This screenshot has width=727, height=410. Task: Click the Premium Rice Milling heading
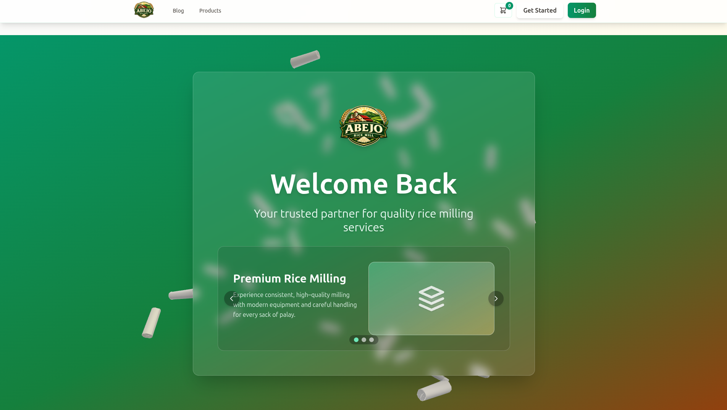(290, 278)
